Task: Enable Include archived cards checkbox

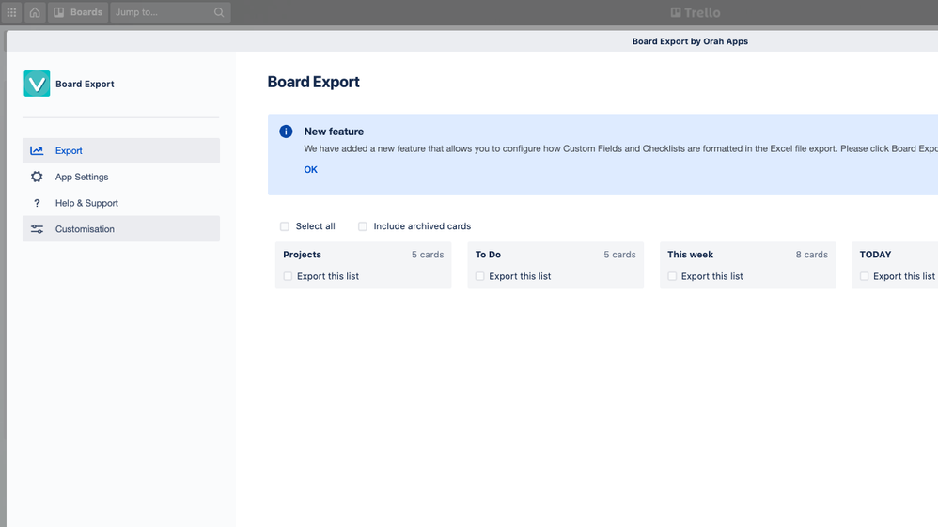Action: (x=363, y=226)
